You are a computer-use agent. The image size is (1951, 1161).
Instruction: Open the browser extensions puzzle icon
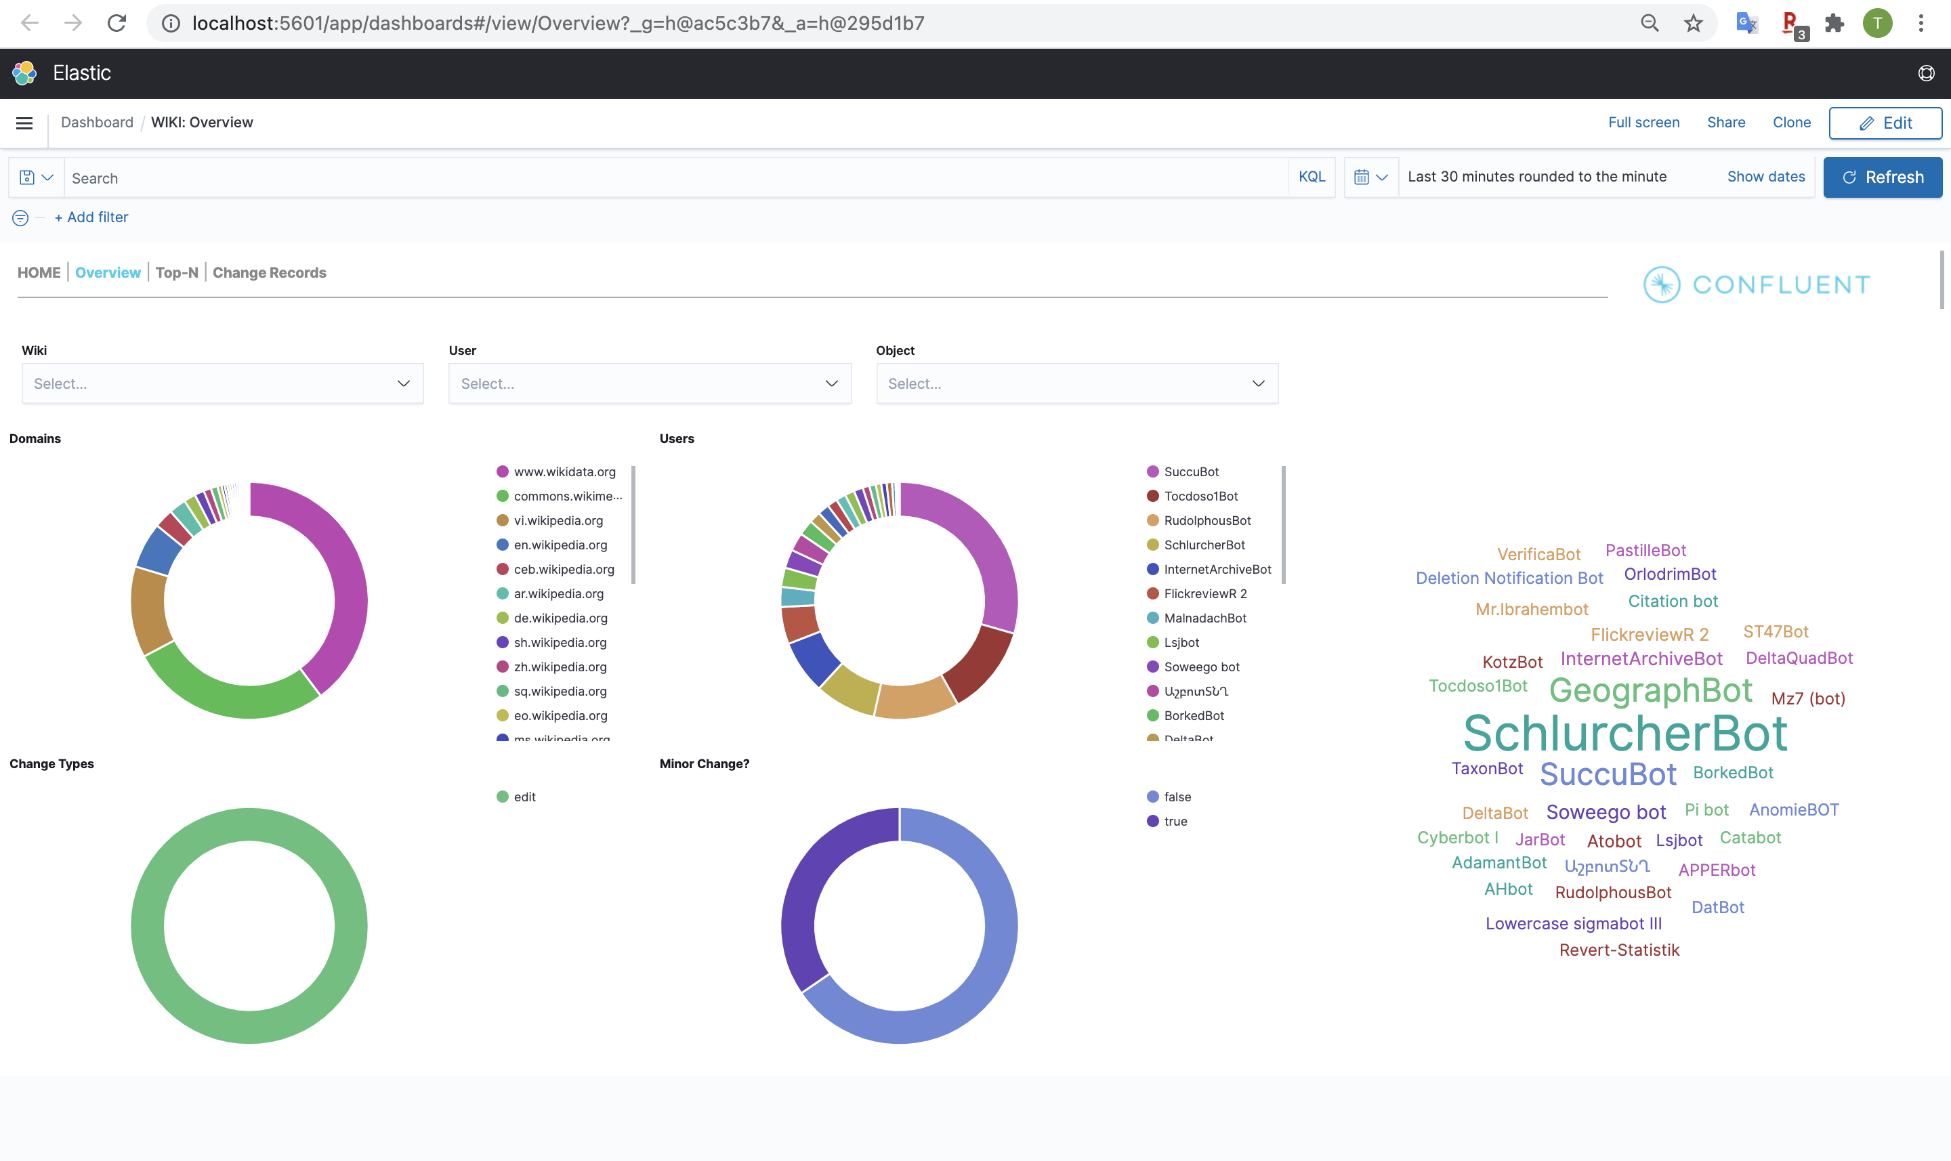coord(1834,24)
